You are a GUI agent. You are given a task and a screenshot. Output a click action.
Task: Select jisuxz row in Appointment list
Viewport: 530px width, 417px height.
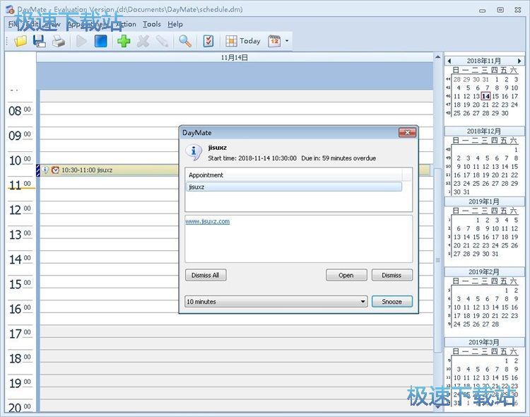294,187
